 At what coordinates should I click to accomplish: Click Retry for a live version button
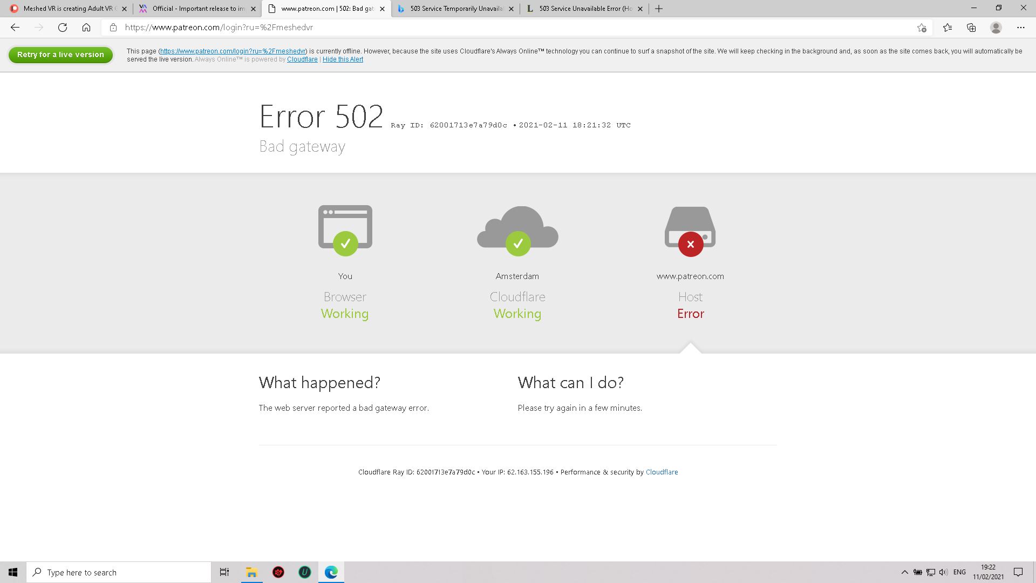coord(60,55)
